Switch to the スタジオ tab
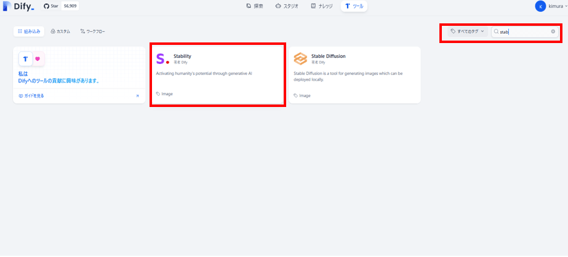 point(287,6)
